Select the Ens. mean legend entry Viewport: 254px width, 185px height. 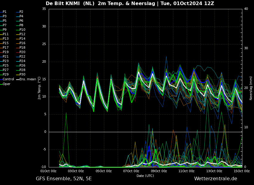[x=27, y=79]
